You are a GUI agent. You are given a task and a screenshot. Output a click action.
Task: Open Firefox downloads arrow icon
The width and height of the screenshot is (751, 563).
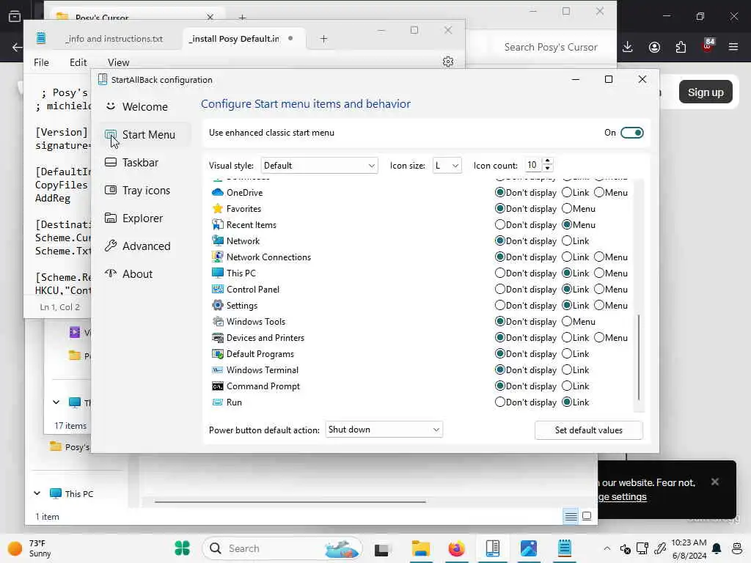click(x=628, y=47)
